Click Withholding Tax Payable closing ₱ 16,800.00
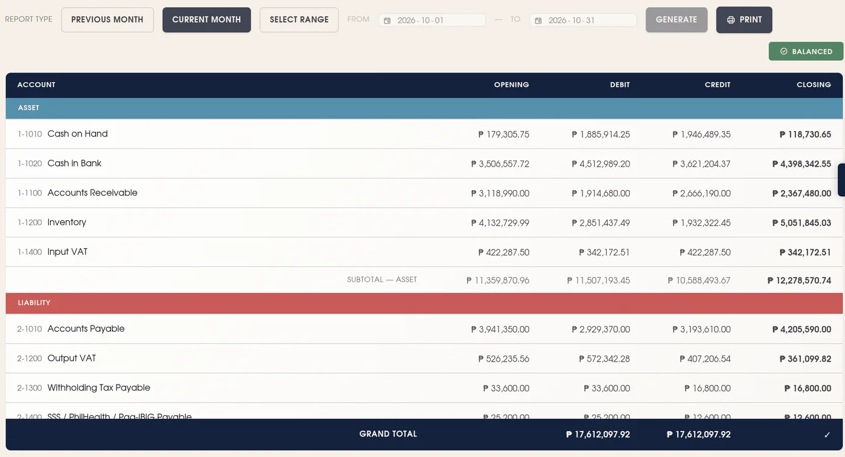The height and width of the screenshot is (457, 845). (x=808, y=389)
